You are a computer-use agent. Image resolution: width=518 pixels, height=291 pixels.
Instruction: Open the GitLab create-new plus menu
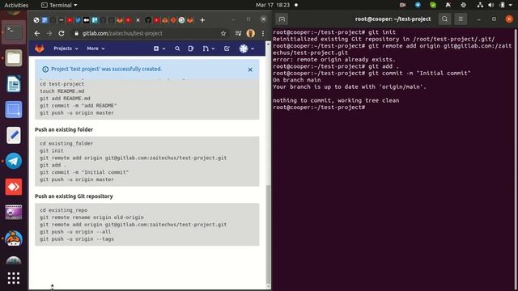pyautogui.click(x=159, y=48)
